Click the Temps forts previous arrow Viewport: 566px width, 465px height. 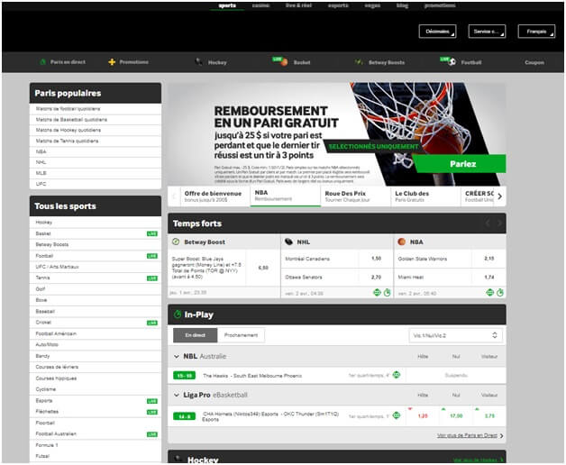point(488,223)
